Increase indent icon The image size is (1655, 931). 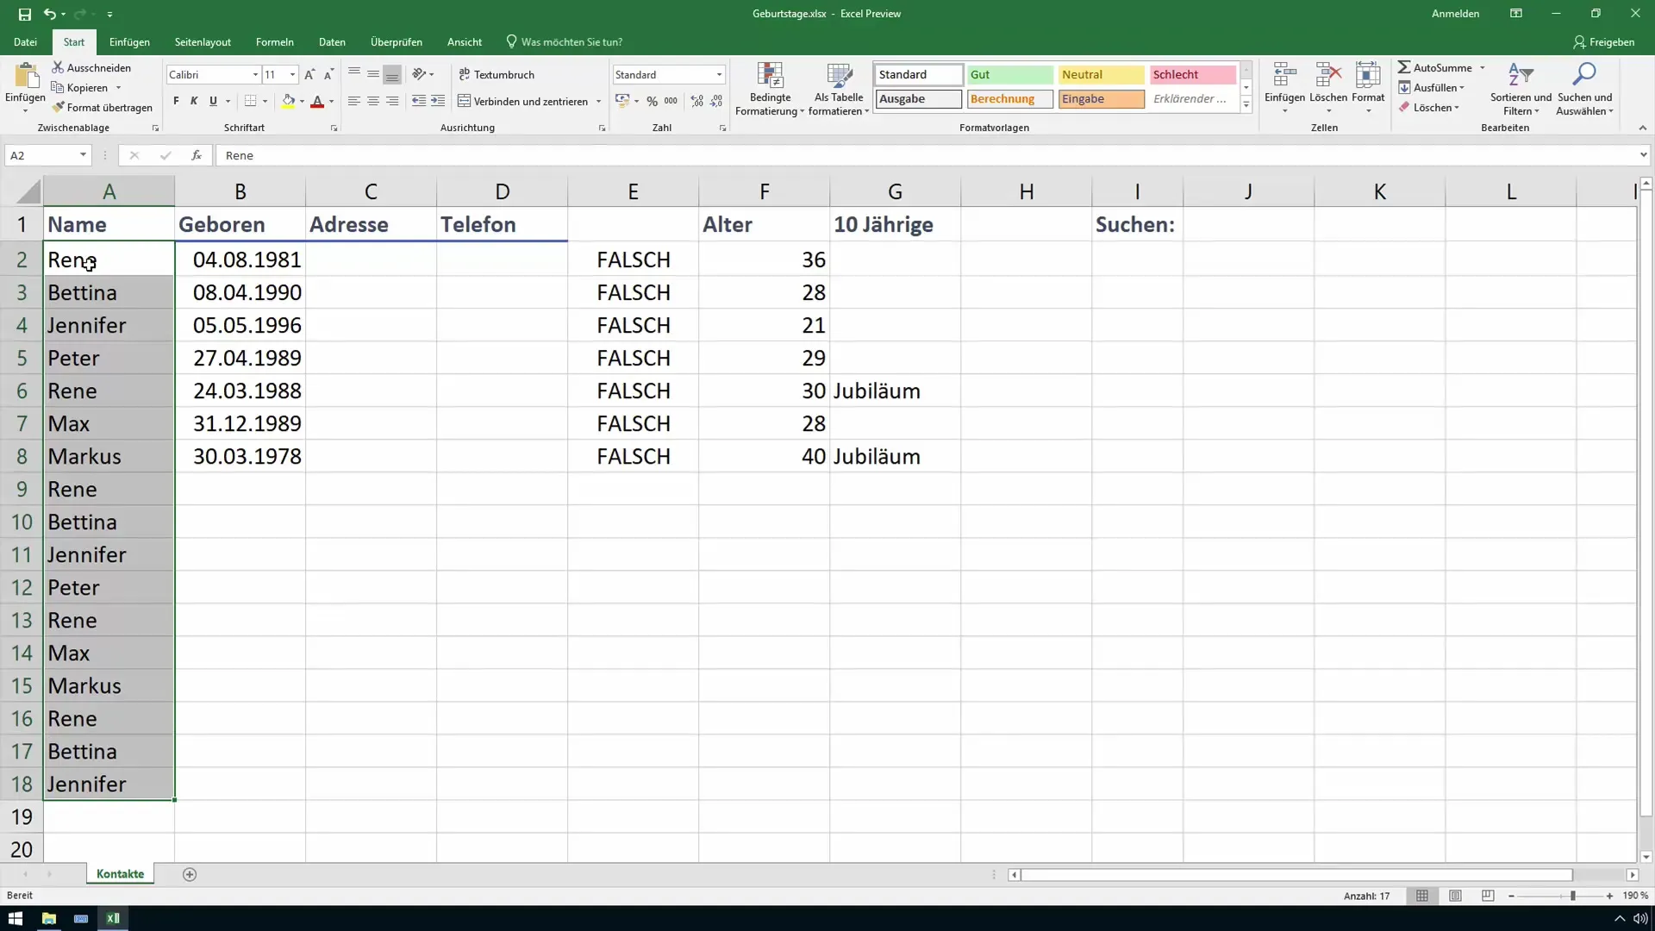point(438,101)
